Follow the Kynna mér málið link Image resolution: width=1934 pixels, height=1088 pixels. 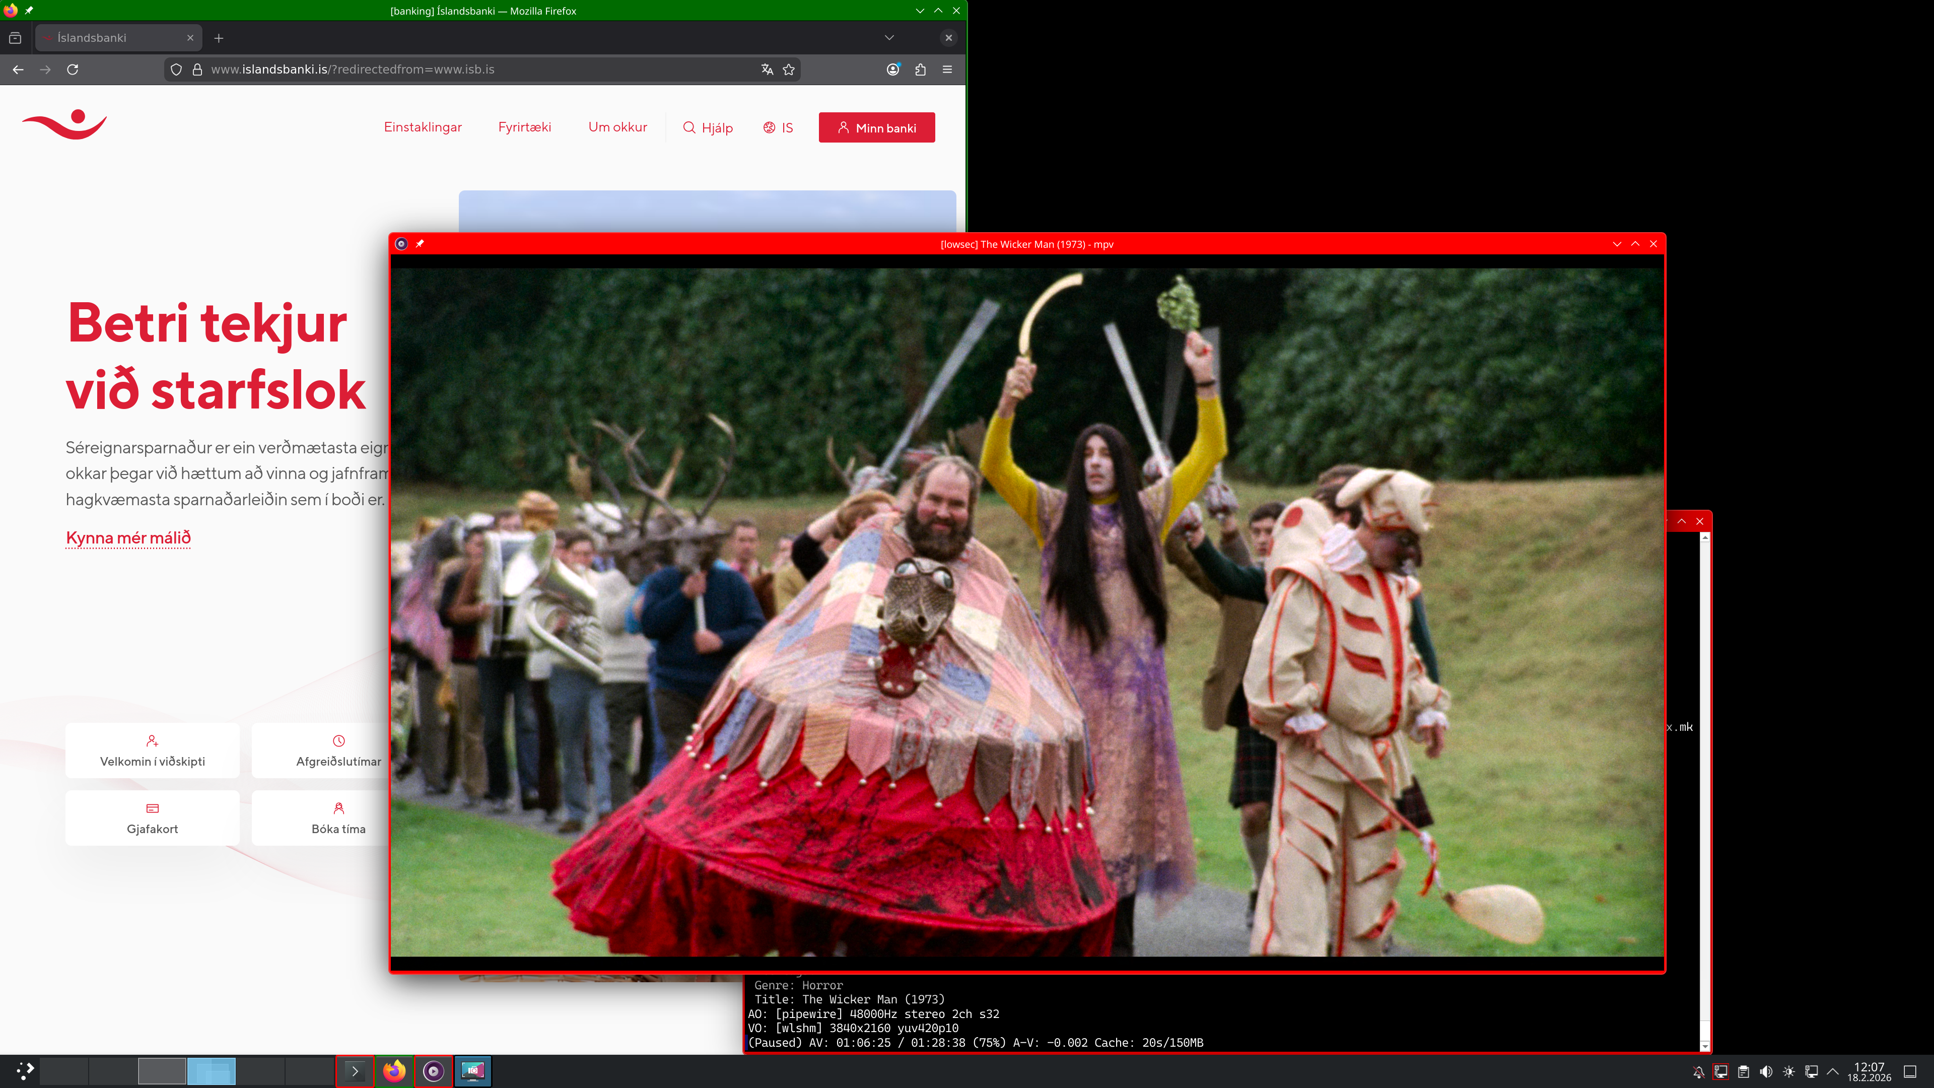[128, 537]
